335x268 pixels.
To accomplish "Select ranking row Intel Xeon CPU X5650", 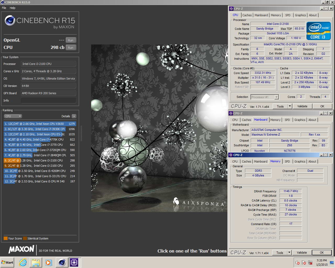I will pyautogui.click(x=40, y=124).
